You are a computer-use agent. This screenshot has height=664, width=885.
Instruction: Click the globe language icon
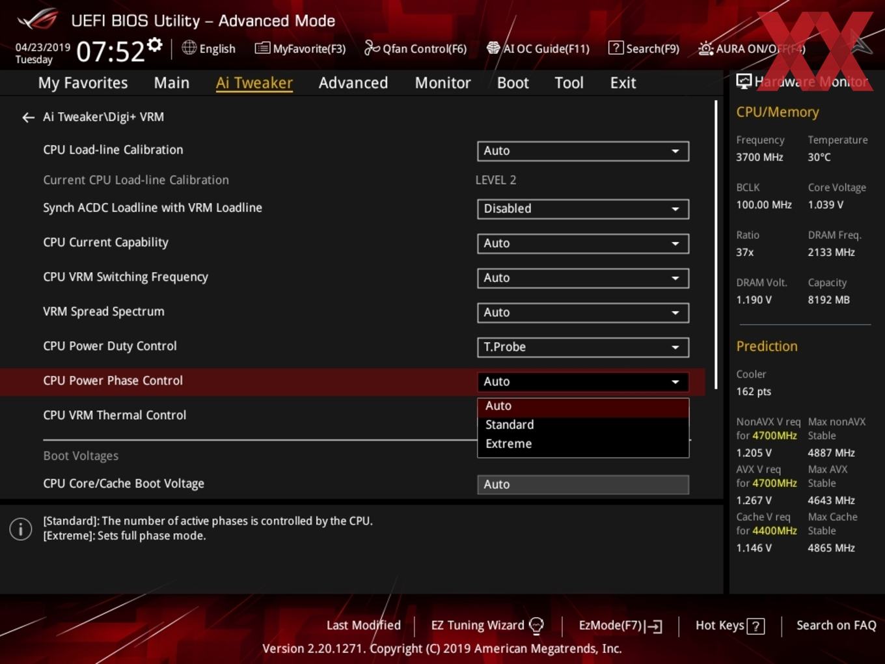click(189, 48)
